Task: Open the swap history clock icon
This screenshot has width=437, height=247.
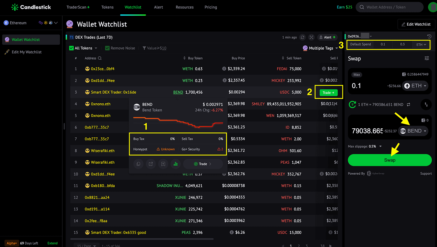Action: 429,36
